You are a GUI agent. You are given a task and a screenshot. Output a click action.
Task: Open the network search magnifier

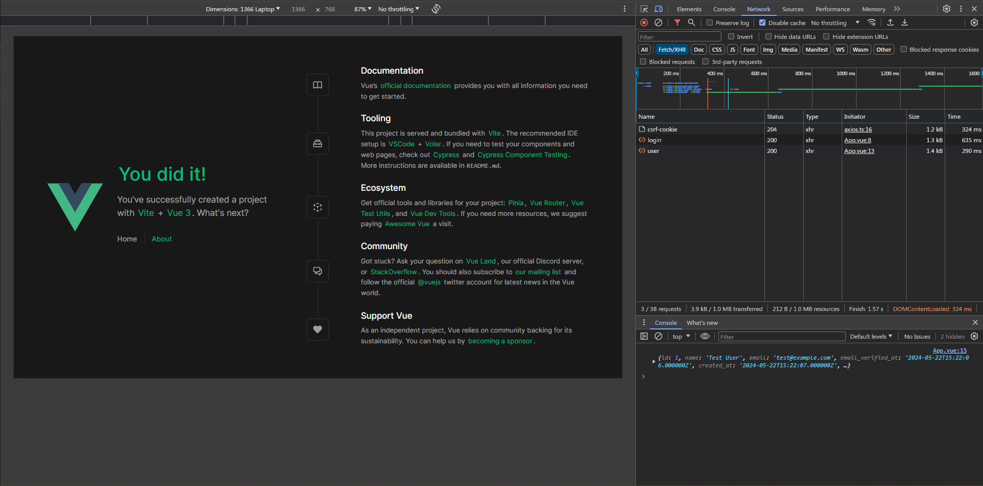pos(691,23)
